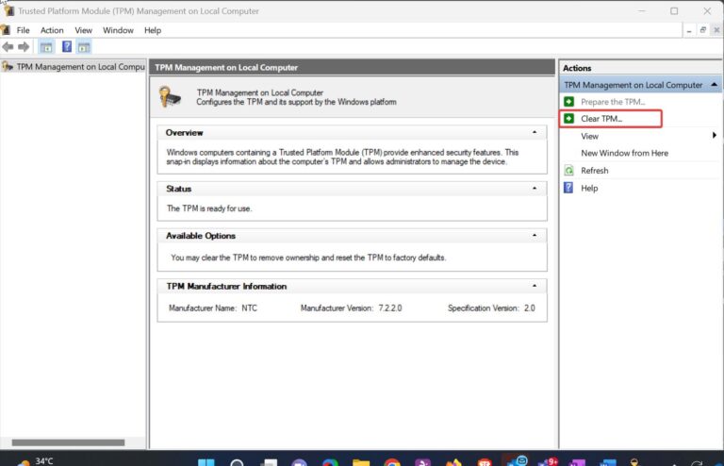Click Help in the Actions pane
Screen dimensions: 724x466
coord(589,188)
